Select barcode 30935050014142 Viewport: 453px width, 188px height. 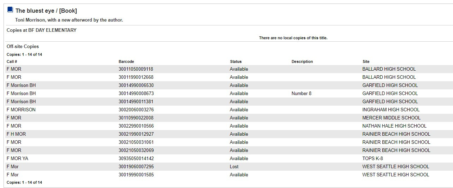click(136, 159)
